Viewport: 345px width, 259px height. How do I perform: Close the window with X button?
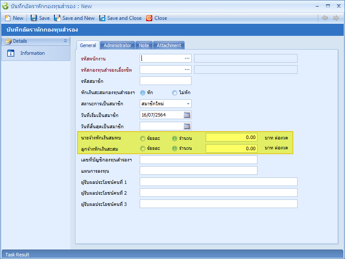tap(339, 6)
